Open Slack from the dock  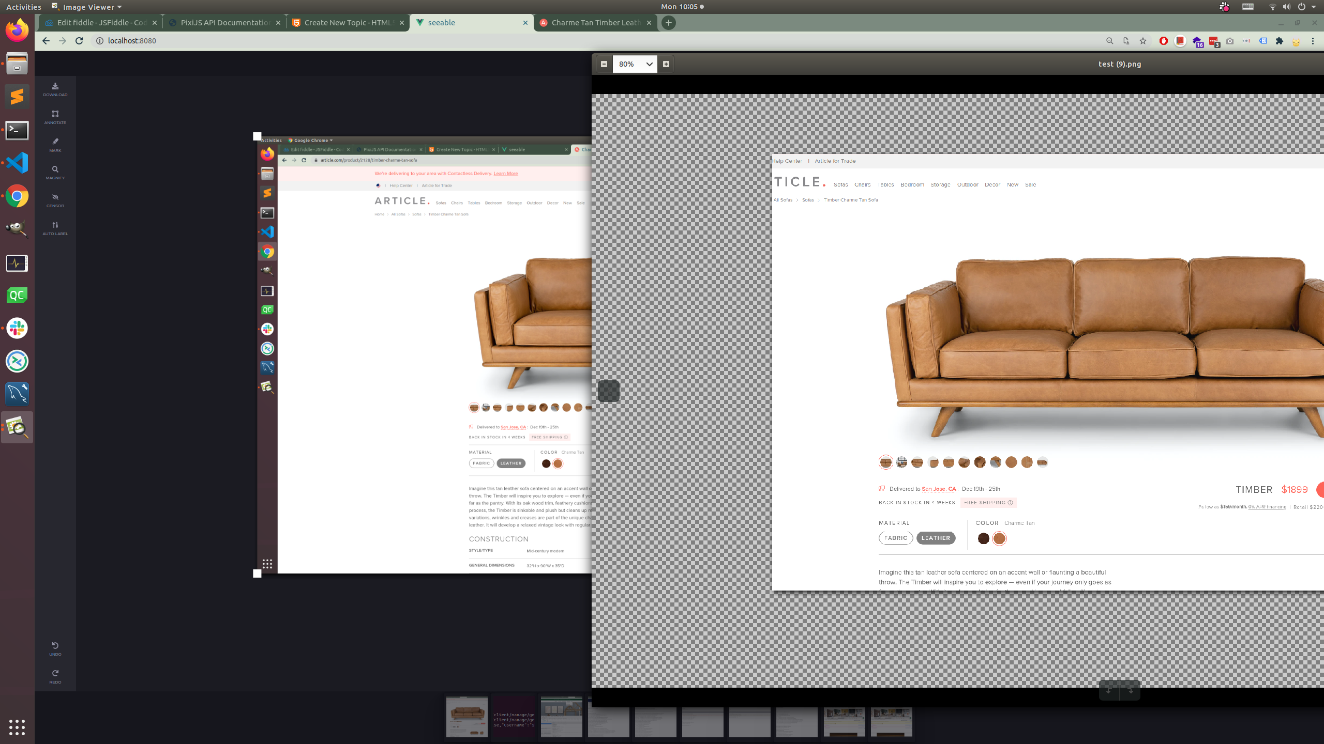[x=17, y=328]
